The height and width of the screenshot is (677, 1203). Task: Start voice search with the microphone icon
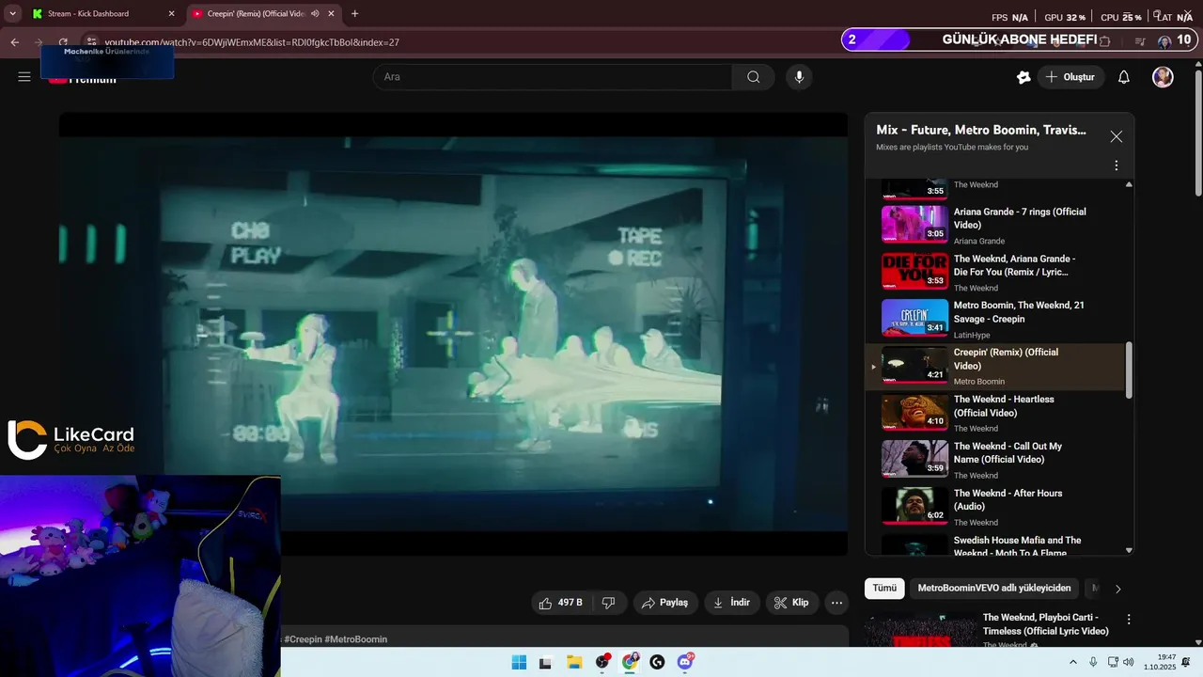click(x=799, y=77)
